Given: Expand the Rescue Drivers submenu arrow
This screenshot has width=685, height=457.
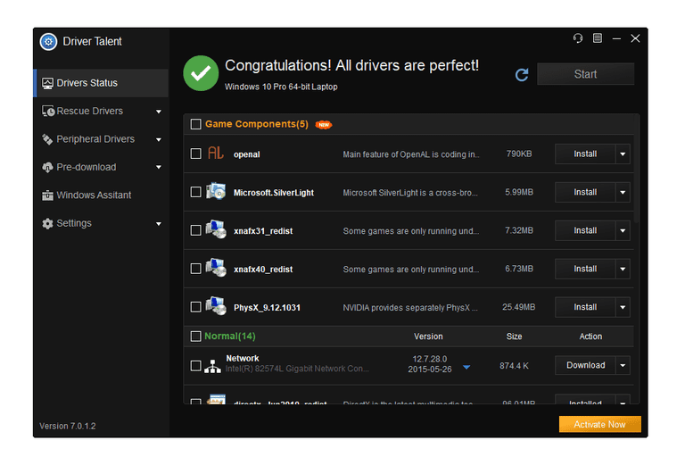Looking at the screenshot, I should pos(159,112).
